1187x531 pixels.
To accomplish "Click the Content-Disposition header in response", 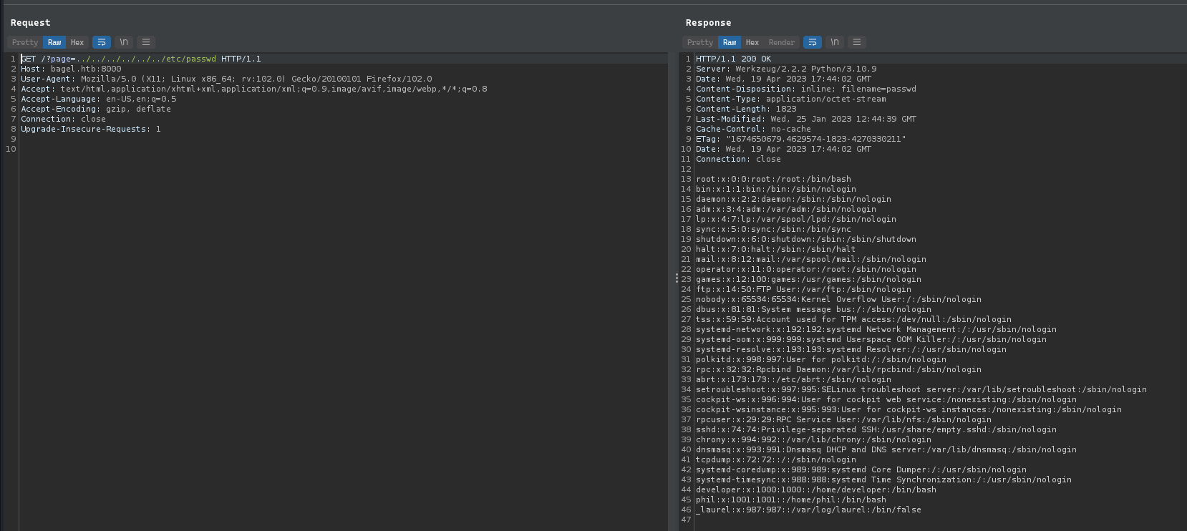I will [x=806, y=89].
